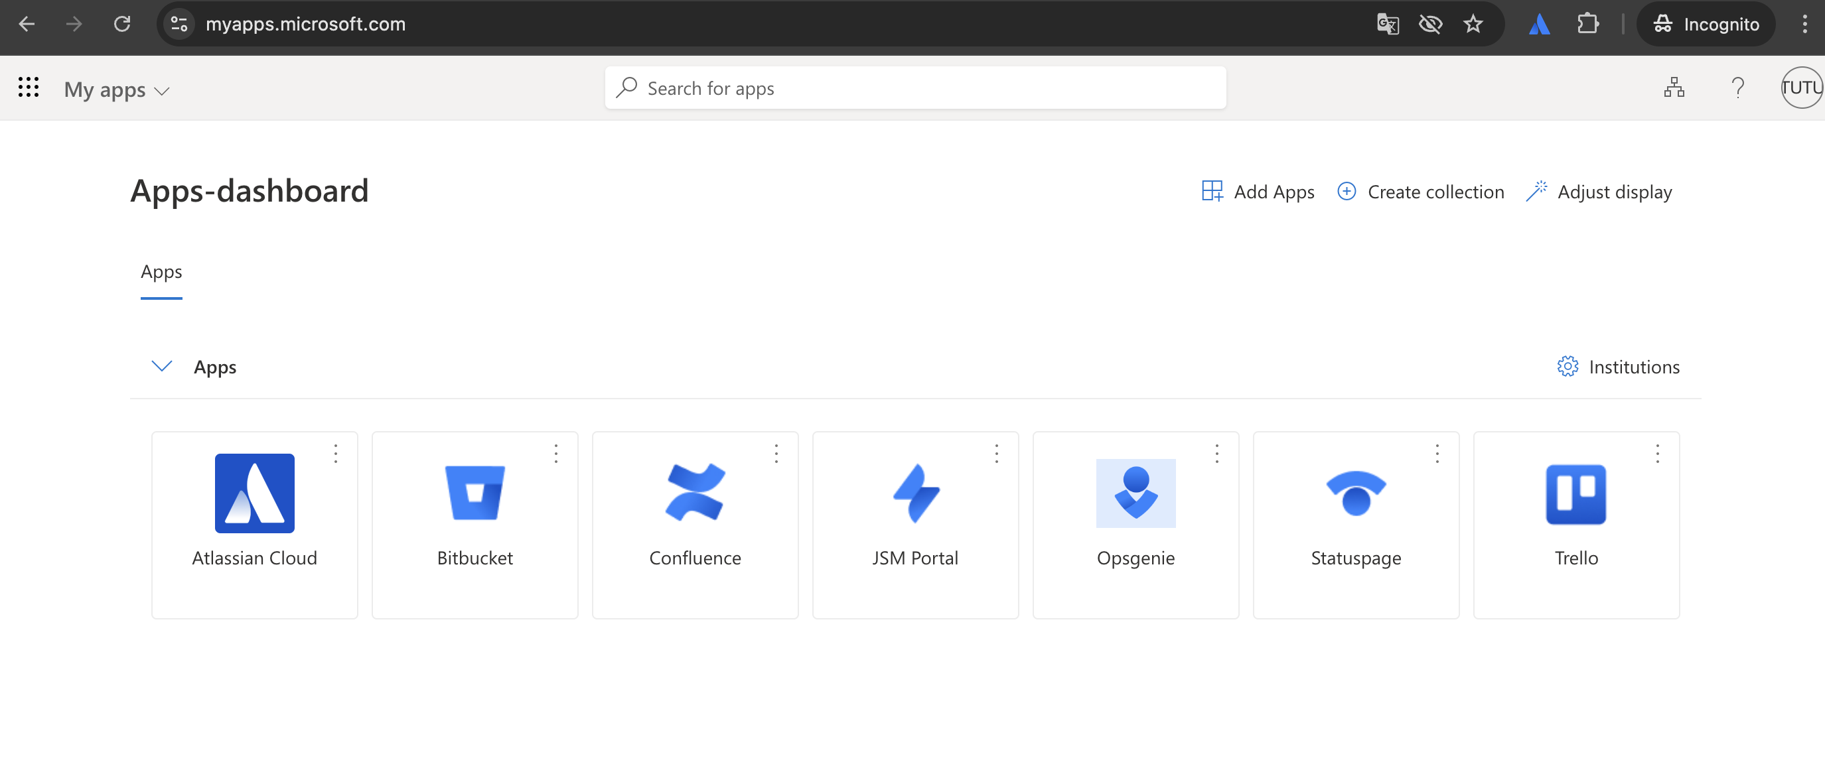Image resolution: width=1825 pixels, height=776 pixels.
Task: Click the Adjust display label
Action: [1615, 192]
